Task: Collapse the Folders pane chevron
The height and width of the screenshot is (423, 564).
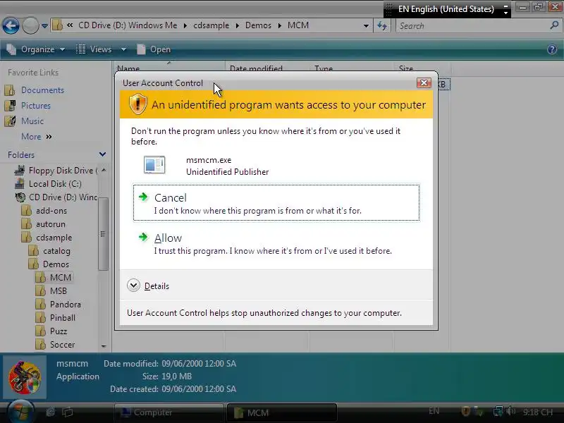Action: (102, 154)
